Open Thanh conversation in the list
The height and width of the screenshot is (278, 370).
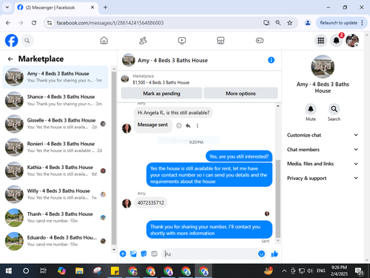pos(55,217)
